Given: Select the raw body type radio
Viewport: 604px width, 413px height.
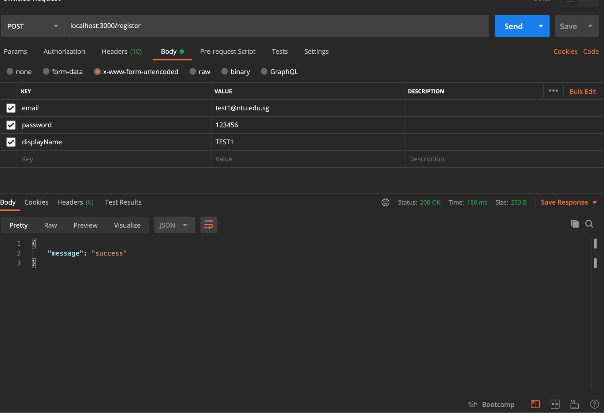Looking at the screenshot, I should pos(193,72).
